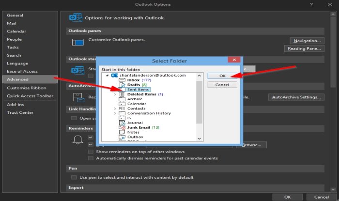Select the Inbox envelope icon
The image size is (339, 201).
[x=122, y=80]
